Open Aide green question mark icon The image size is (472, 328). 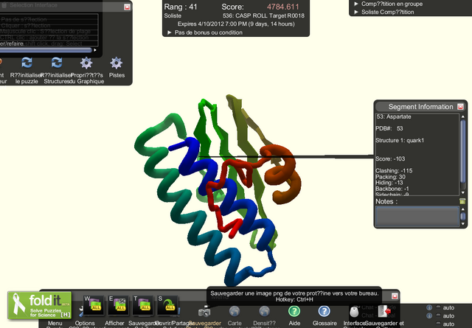click(294, 312)
